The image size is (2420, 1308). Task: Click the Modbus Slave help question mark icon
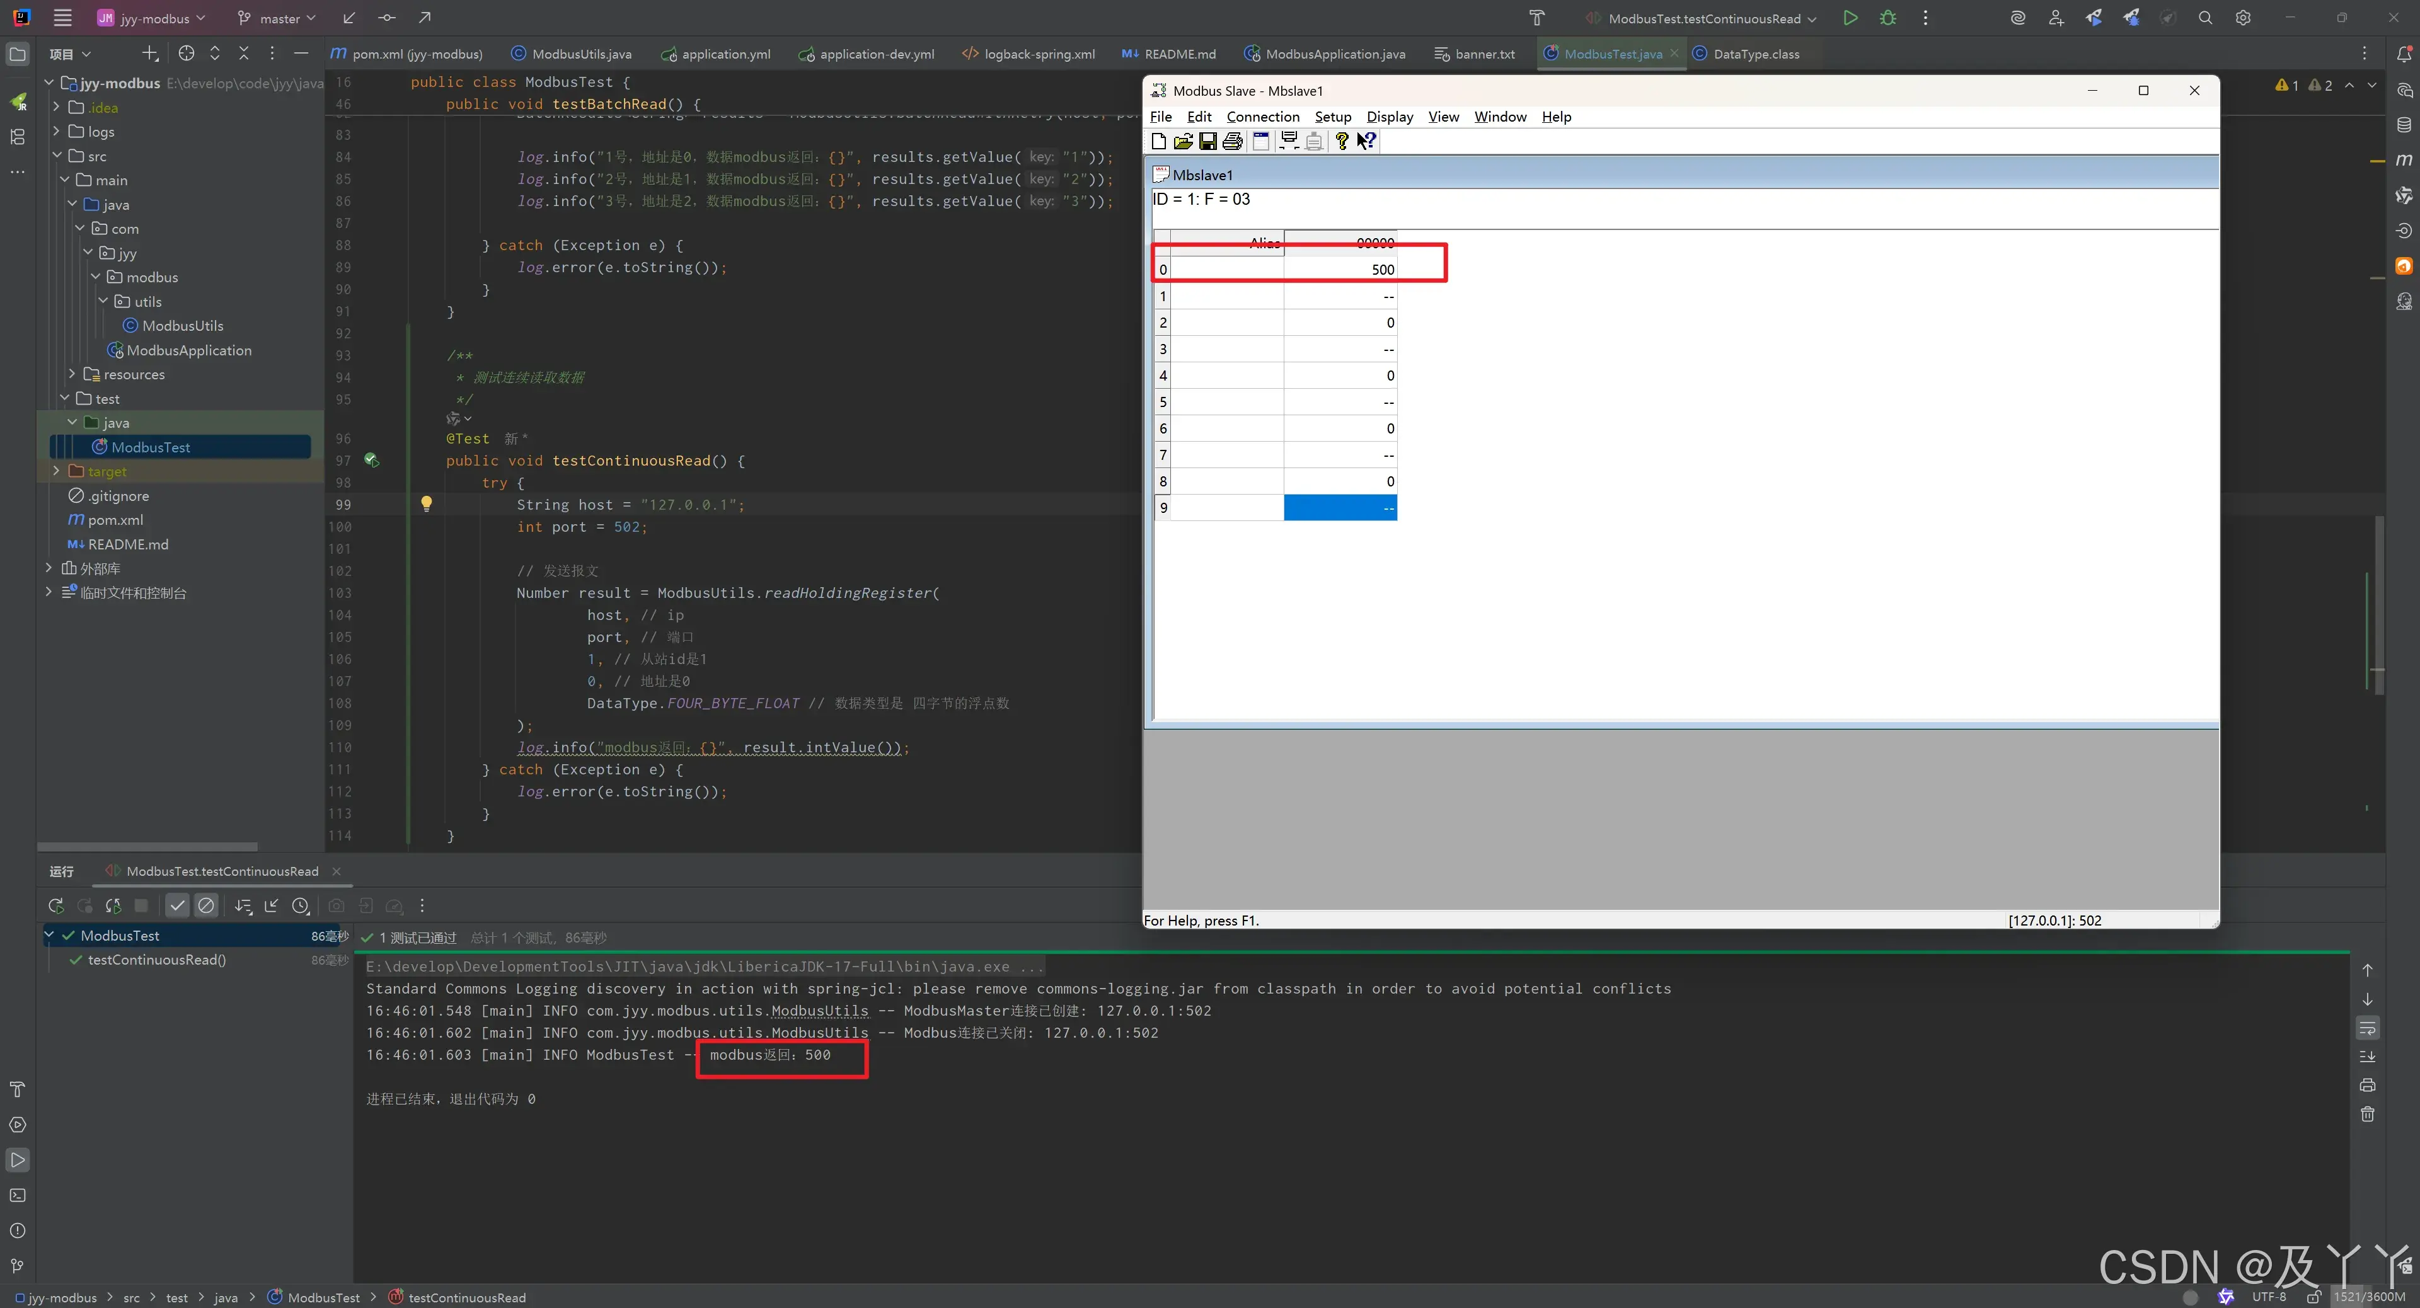pos(1342,141)
